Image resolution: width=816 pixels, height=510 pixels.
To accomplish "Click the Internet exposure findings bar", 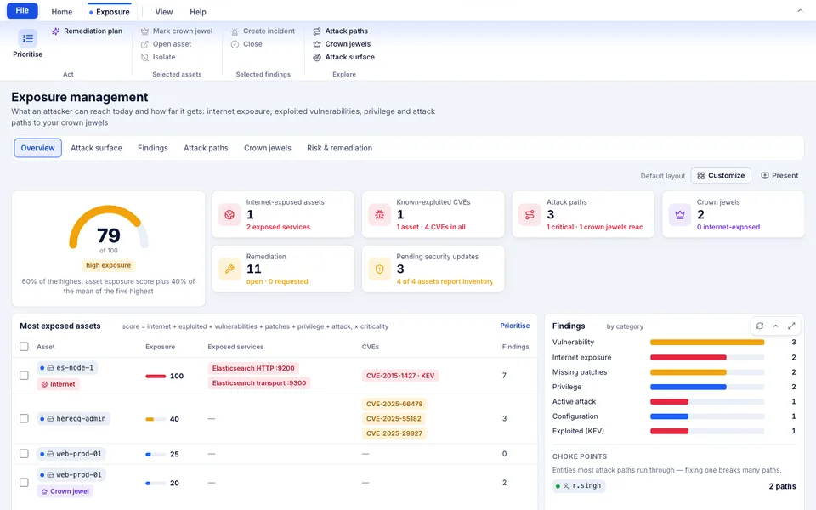I will tap(707, 358).
